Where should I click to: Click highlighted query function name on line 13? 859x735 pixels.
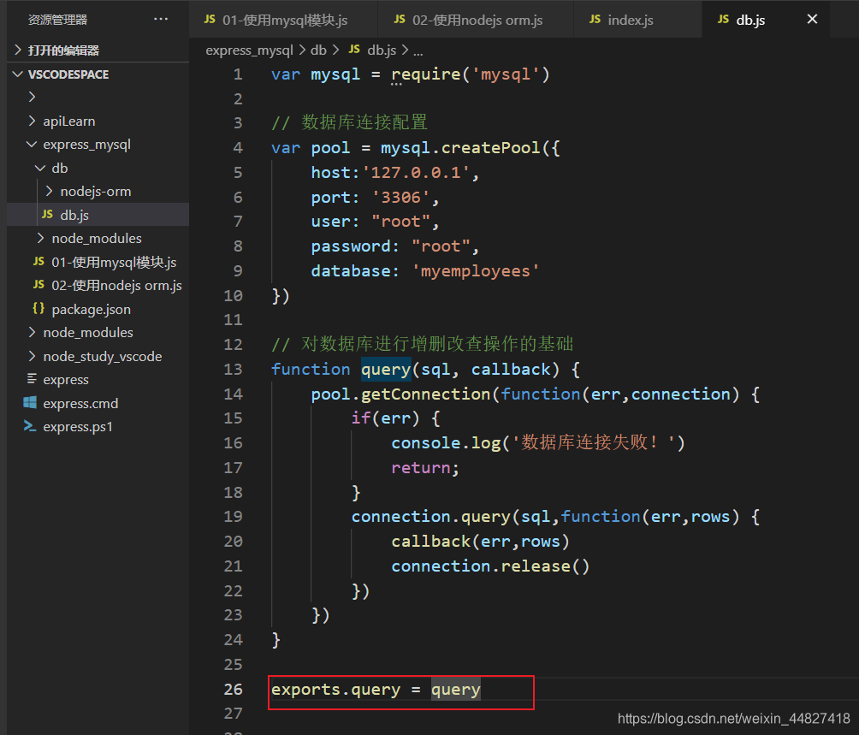(386, 369)
